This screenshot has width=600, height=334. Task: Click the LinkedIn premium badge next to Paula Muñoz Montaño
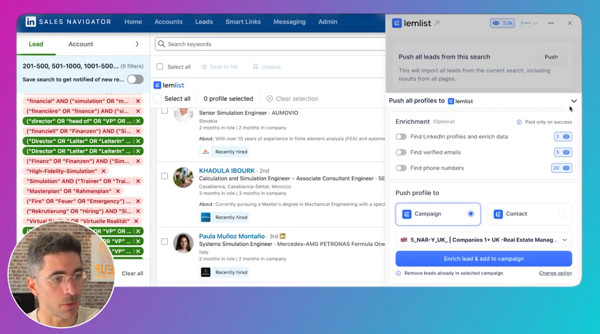(283, 236)
